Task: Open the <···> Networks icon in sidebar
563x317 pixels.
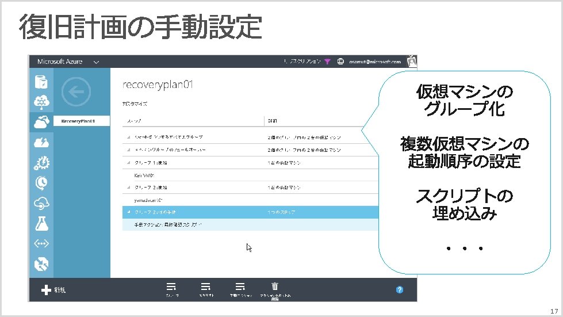Action: click(41, 244)
